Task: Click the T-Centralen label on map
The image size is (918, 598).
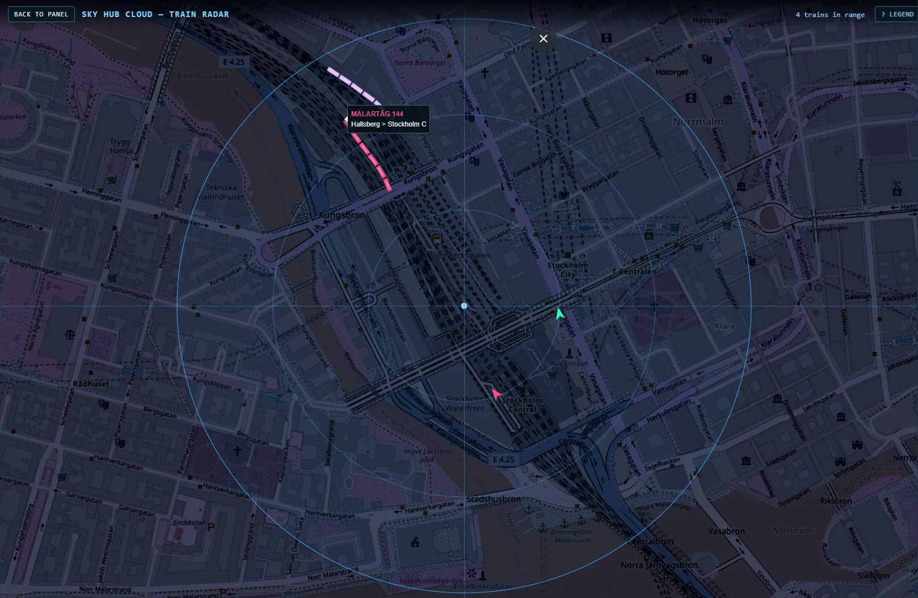Action: 634,272
